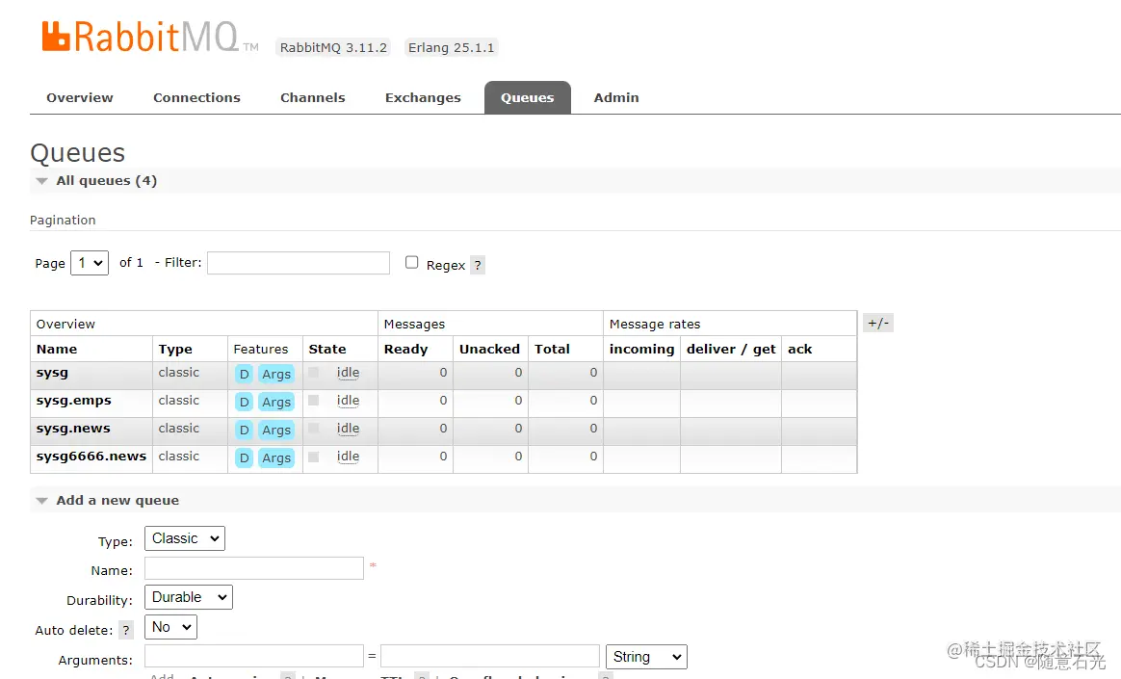The height and width of the screenshot is (679, 1121).
Task: Click the idle state of sysg queue
Action: pos(349,373)
